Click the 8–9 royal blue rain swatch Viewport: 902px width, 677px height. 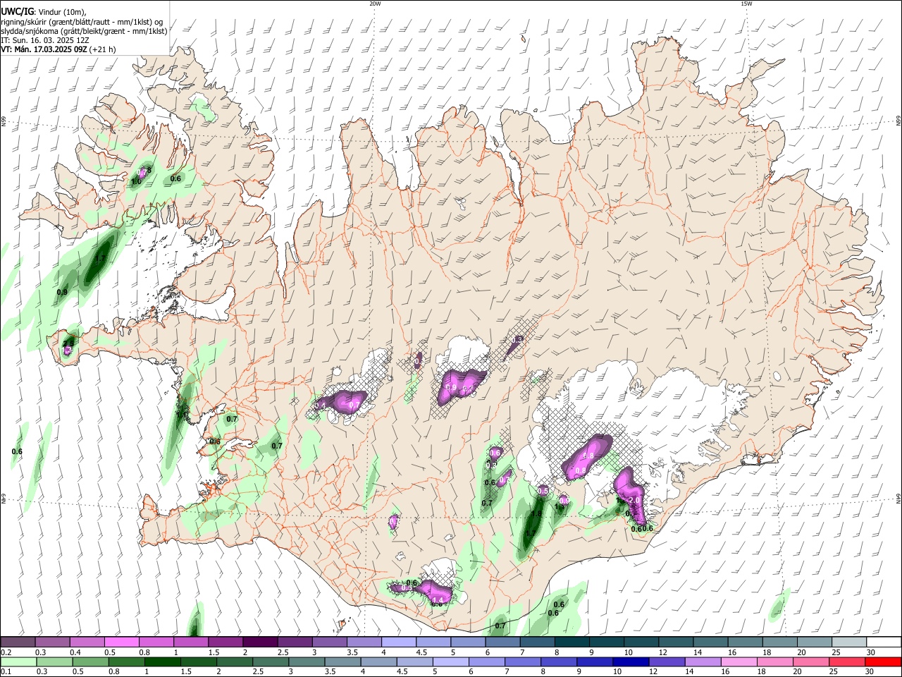(557, 662)
